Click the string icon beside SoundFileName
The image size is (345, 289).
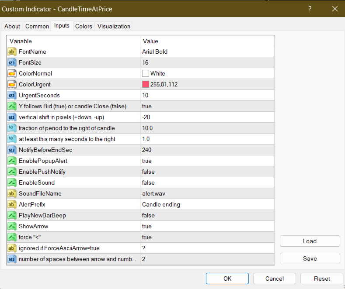click(x=12, y=193)
